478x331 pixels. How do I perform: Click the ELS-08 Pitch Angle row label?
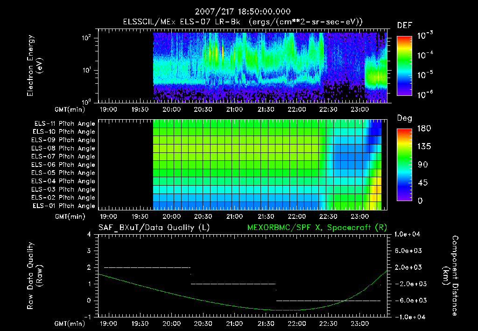[x=63, y=148]
